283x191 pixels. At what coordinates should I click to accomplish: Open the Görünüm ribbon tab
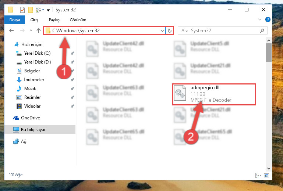78,20
